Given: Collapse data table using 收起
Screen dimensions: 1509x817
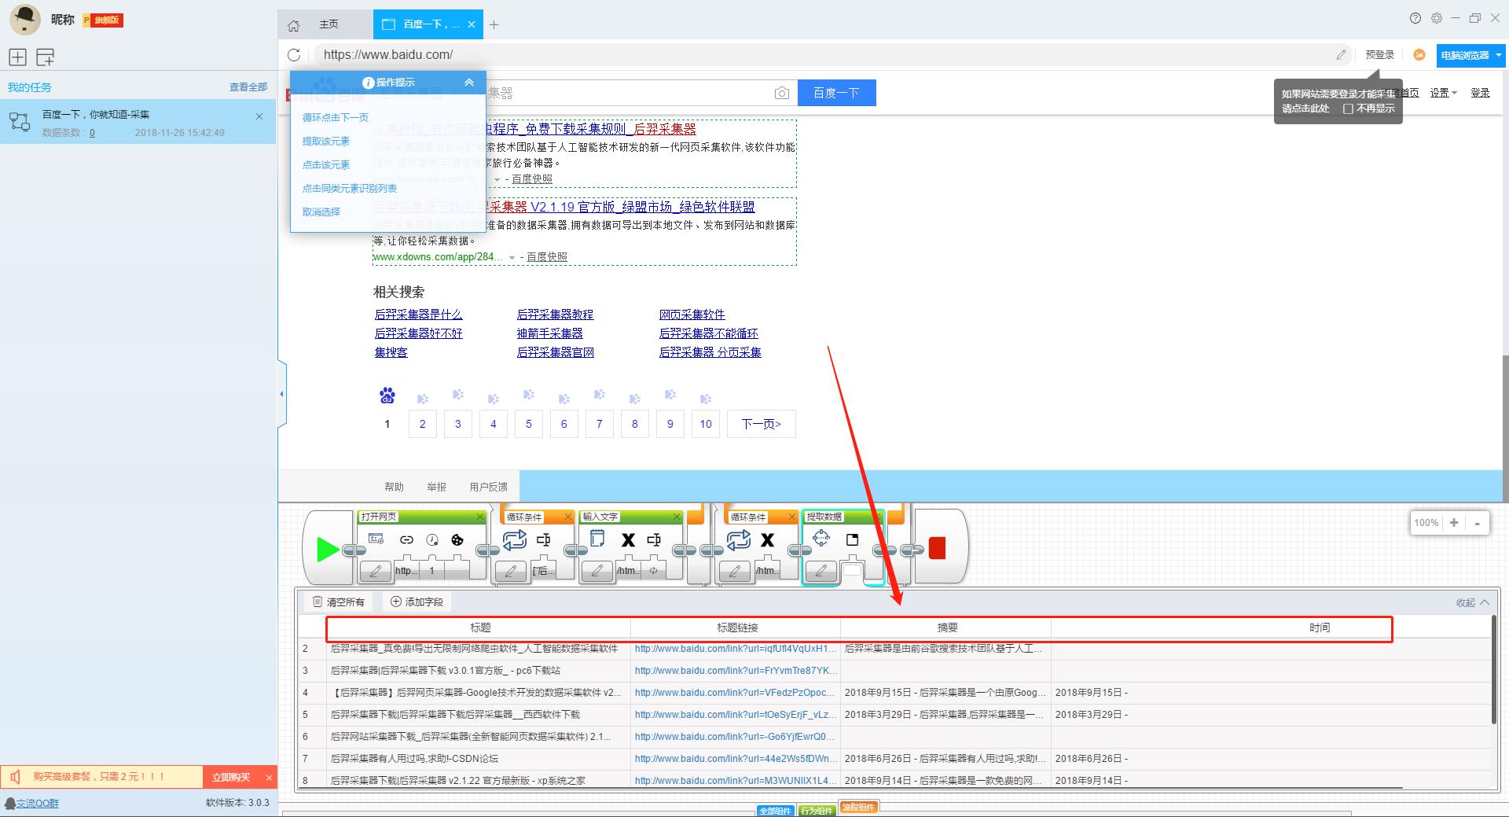Looking at the screenshot, I should tap(1472, 602).
